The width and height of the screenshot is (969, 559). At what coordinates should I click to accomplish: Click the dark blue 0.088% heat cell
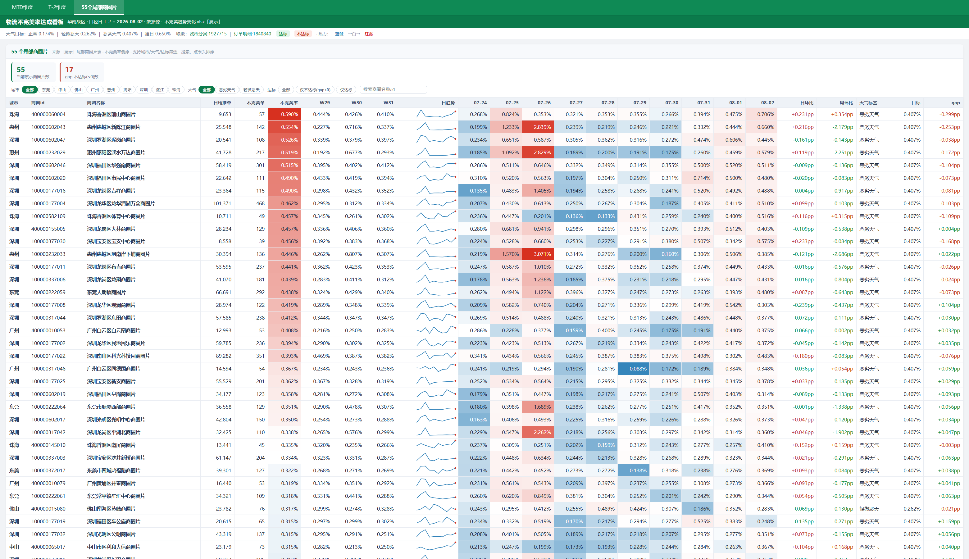tap(634, 369)
